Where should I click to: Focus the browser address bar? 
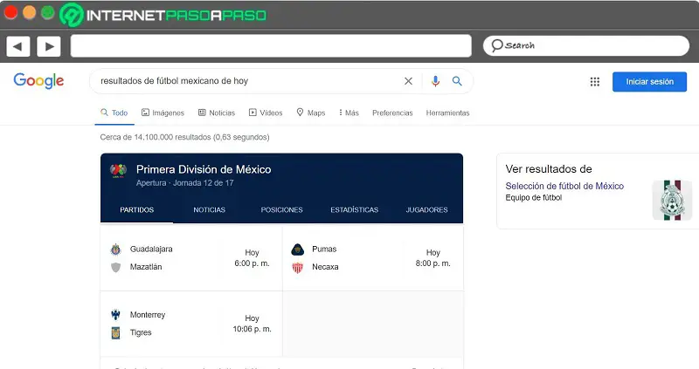point(271,46)
